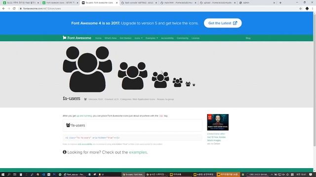The width and height of the screenshot is (316, 177).
Task: Bookmark the page with the star icon
Action: 301,9
